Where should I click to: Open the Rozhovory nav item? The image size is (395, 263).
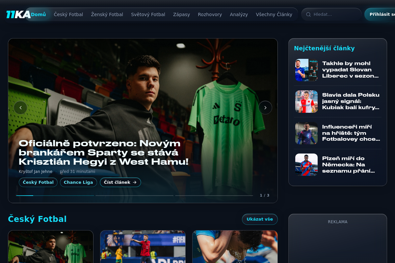pos(210,14)
